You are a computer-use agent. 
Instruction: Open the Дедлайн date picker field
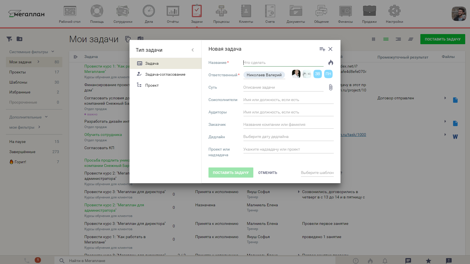pyautogui.click(x=288, y=137)
